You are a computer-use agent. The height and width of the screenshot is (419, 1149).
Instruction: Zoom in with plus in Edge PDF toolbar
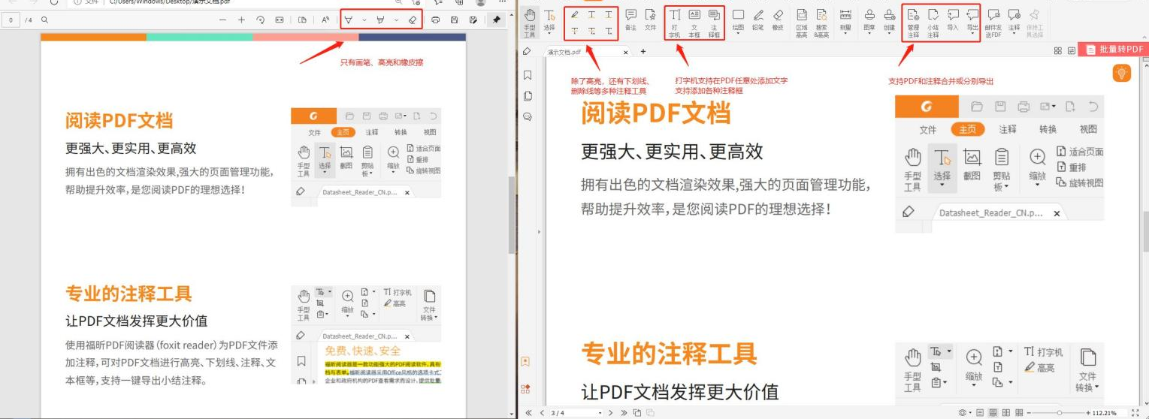pos(241,20)
